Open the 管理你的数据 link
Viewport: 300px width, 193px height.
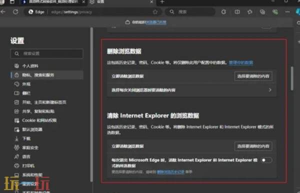(x=241, y=62)
